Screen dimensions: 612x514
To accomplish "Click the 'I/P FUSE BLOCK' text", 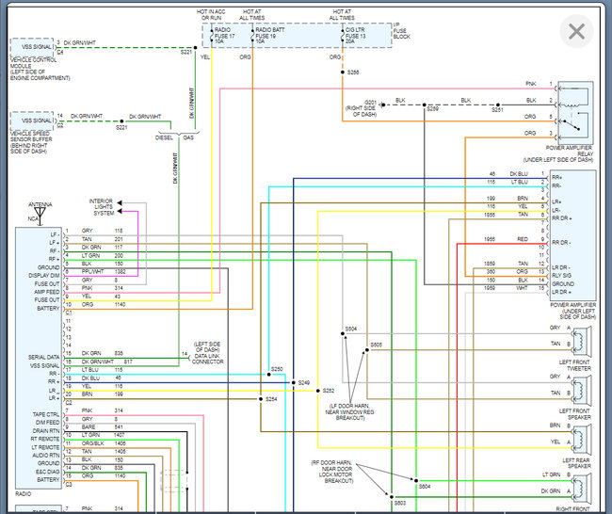I will 401,30.
